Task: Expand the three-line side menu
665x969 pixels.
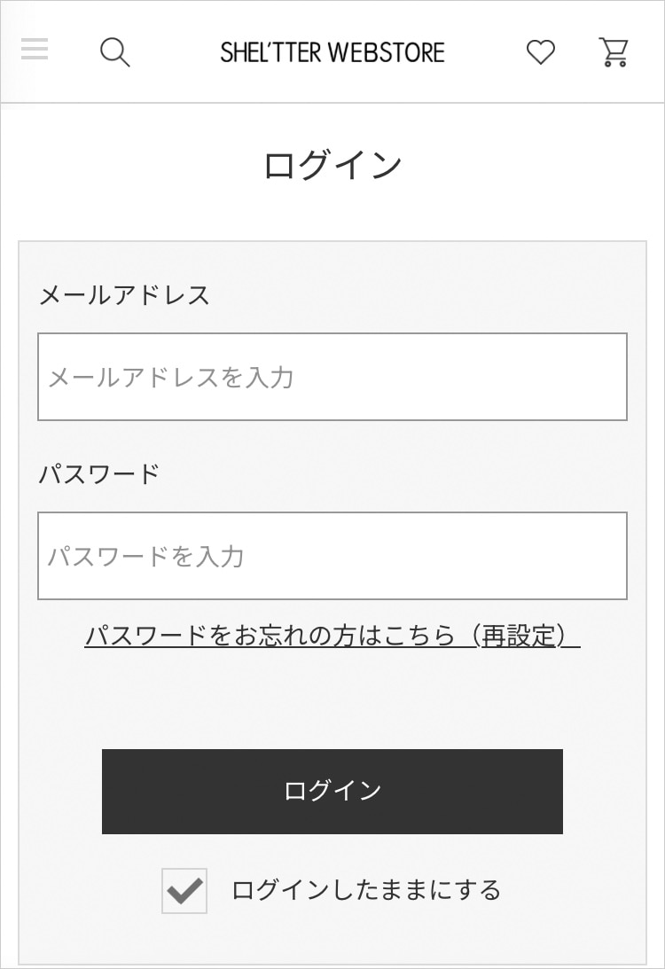Action: [x=35, y=50]
